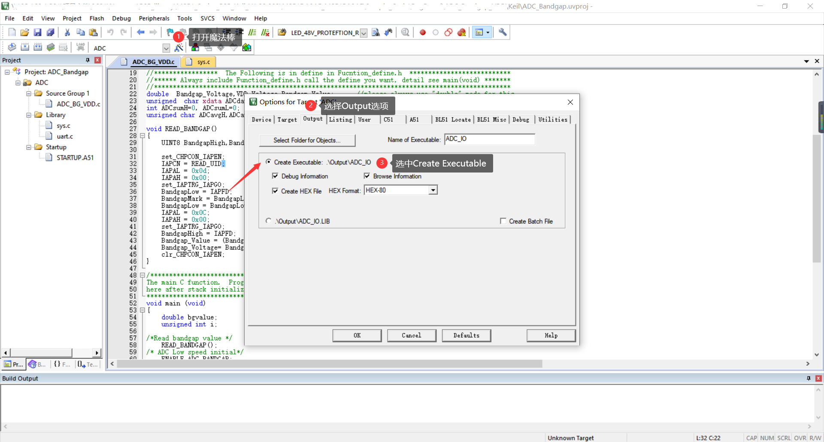Incremental find binoculars icon
Screen dimensions: 824x442
click(388, 33)
